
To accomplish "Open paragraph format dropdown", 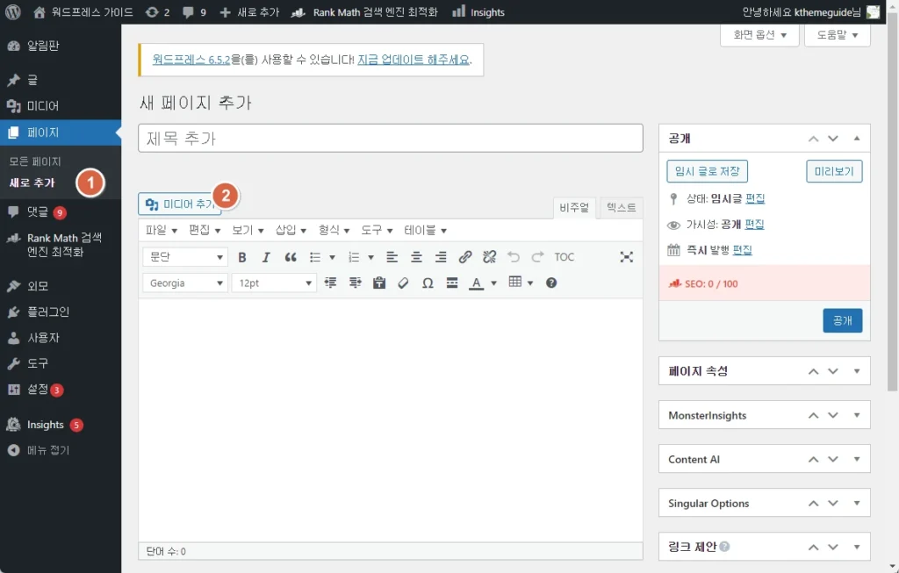I will click(185, 257).
